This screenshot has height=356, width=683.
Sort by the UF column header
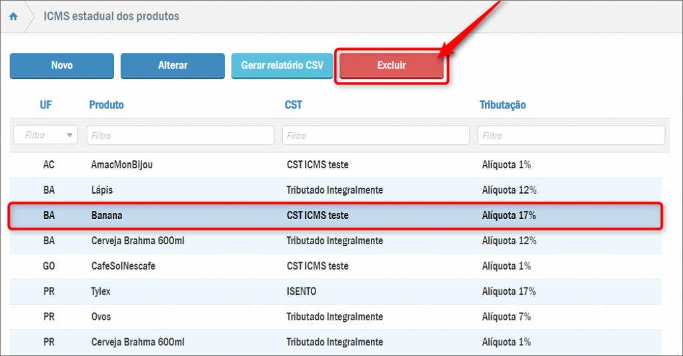click(x=46, y=105)
